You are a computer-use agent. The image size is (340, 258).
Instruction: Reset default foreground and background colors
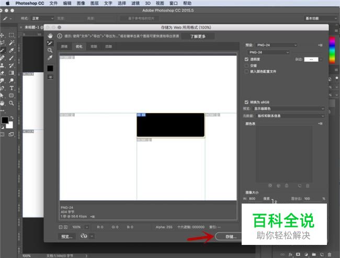3,127
